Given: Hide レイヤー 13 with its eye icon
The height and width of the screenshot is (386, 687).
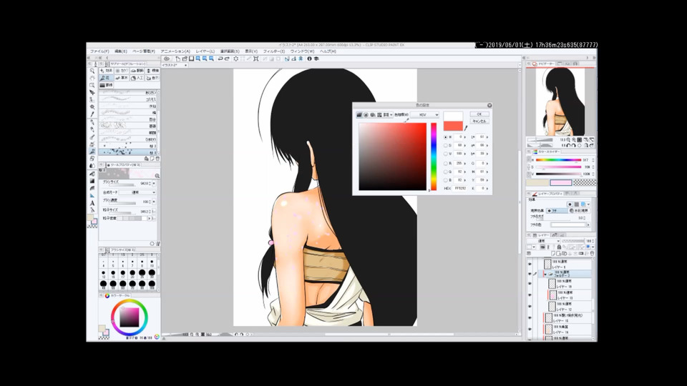Looking at the screenshot, I should click(530, 295).
